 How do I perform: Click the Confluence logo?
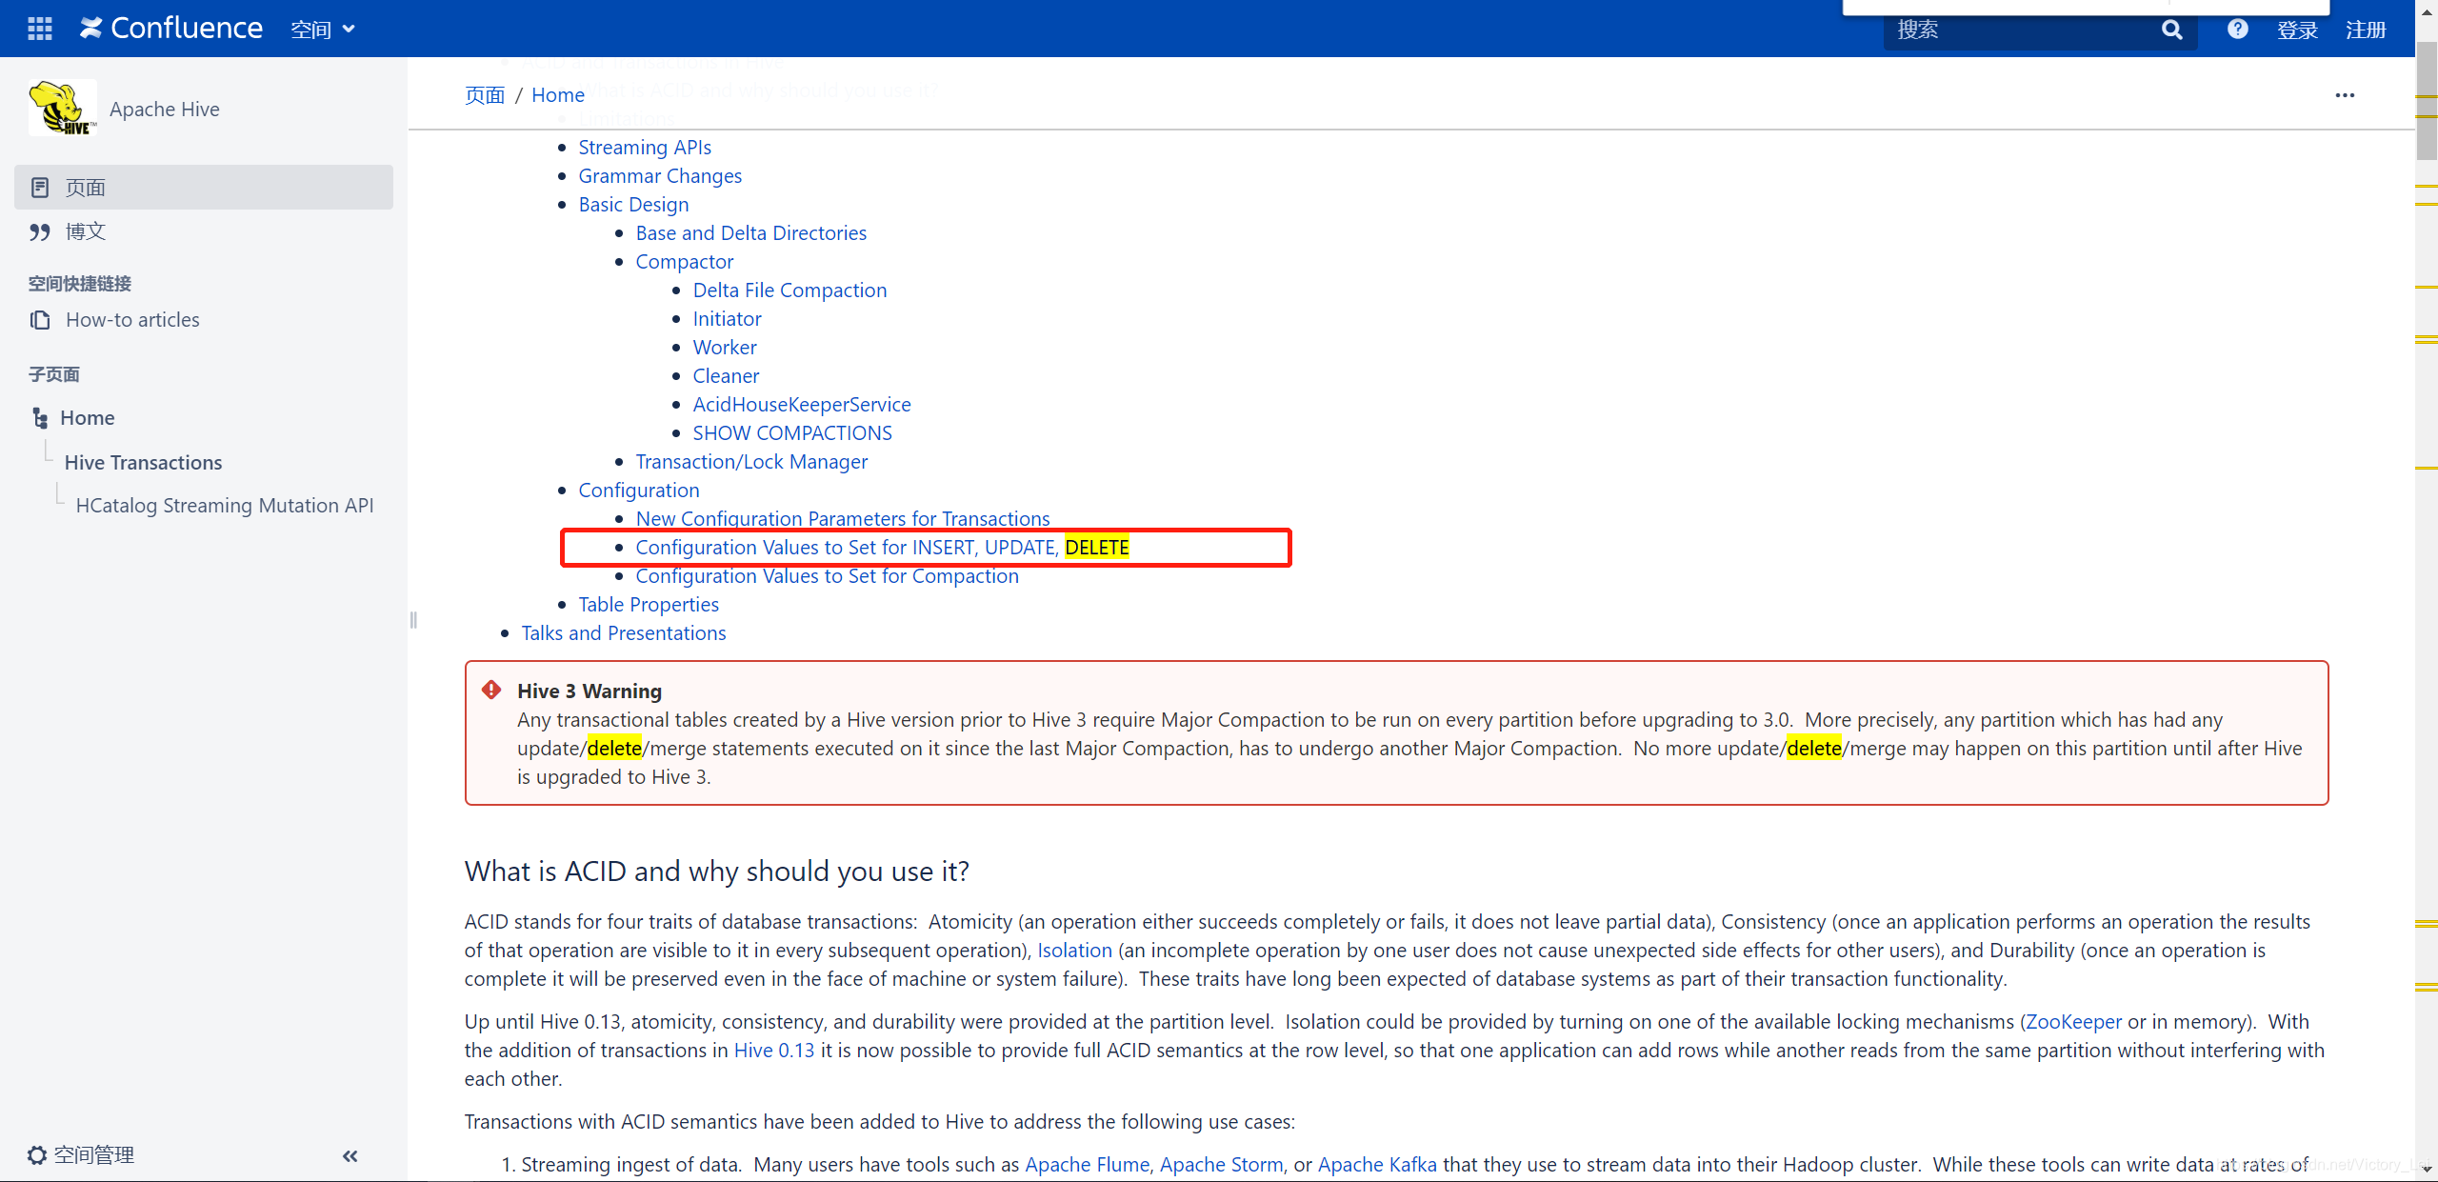pos(171,29)
